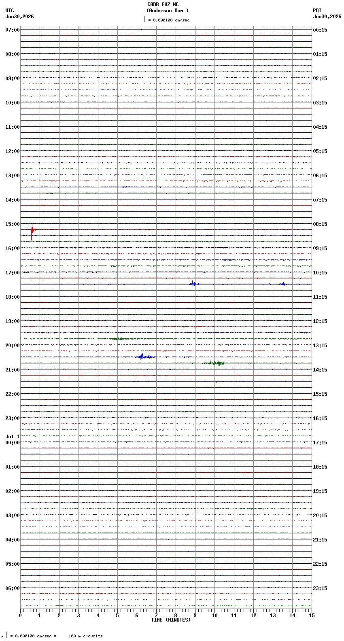The width and height of the screenshot is (344, 641).
Task: Click the 13:15 PDT label
Action: 320,346
